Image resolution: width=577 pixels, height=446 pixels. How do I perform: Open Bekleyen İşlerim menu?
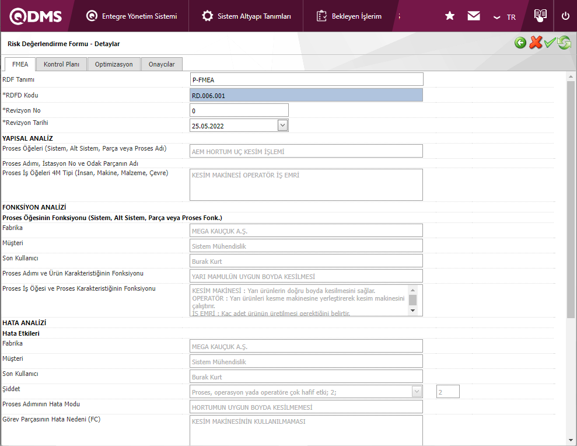pos(349,16)
